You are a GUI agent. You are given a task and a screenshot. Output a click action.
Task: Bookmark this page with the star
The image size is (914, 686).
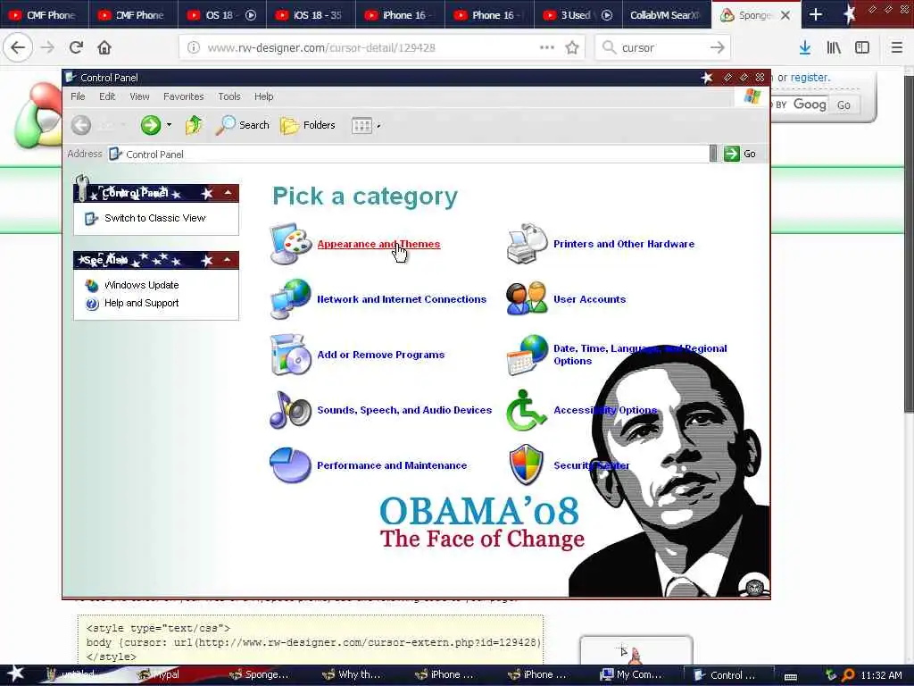coord(572,47)
